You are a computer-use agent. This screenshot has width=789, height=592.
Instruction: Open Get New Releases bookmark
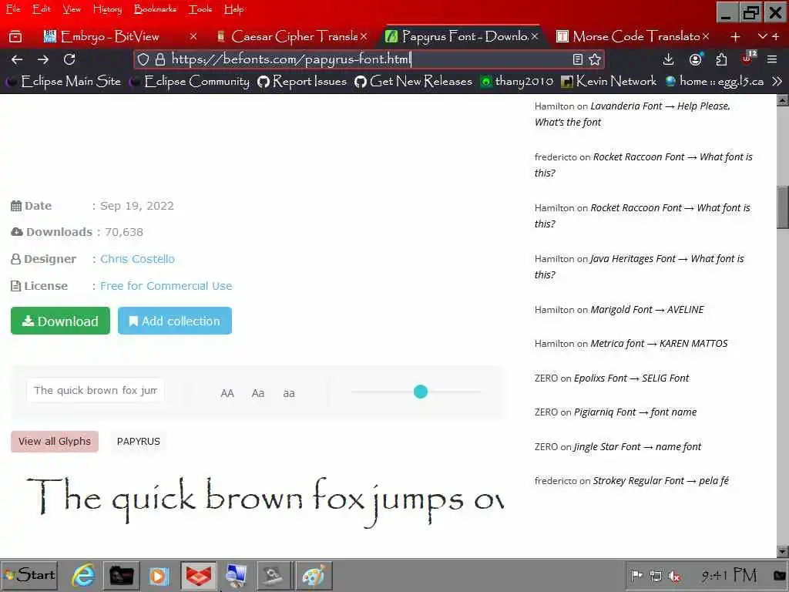pyautogui.click(x=413, y=81)
